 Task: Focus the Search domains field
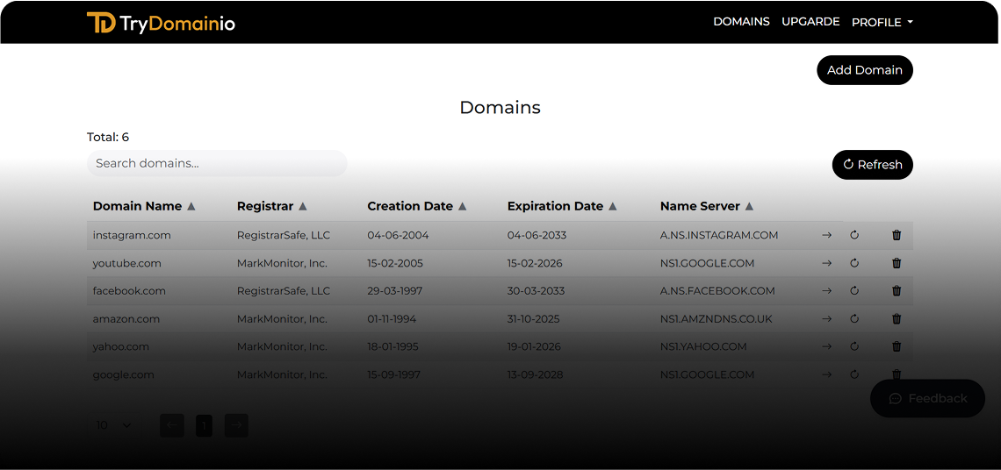[x=217, y=163]
